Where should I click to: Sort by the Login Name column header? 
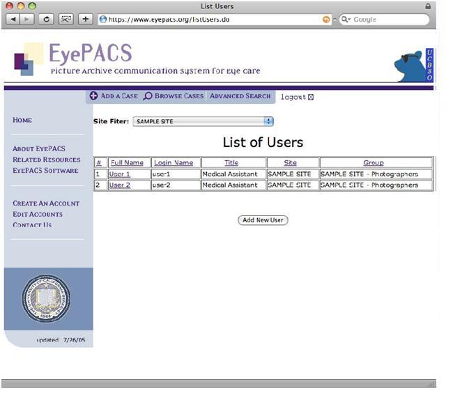coord(174,163)
